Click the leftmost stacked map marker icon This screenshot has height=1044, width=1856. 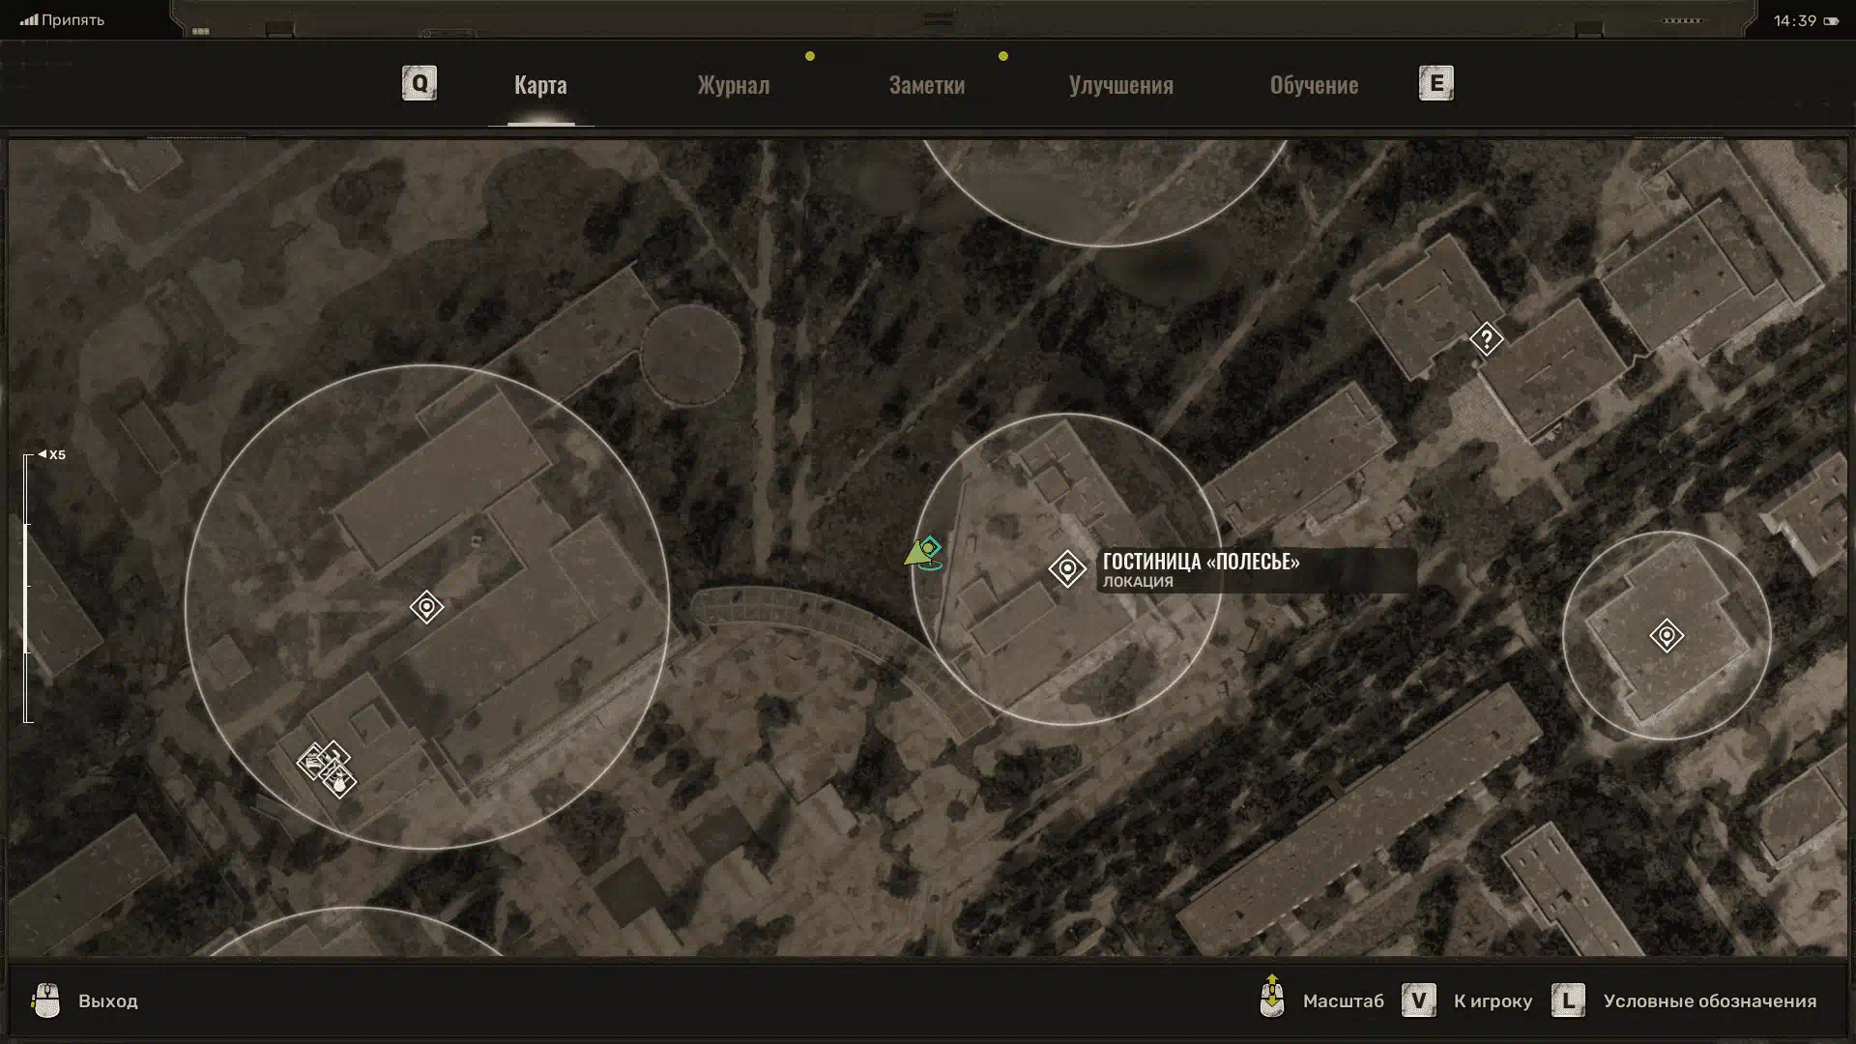coord(311,763)
